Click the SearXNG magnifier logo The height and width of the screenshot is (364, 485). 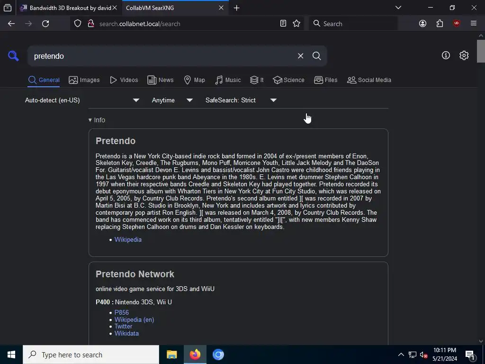(13, 56)
